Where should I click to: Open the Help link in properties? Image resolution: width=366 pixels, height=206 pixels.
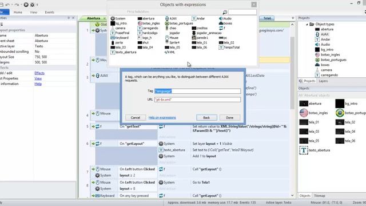pyautogui.click(x=38, y=84)
